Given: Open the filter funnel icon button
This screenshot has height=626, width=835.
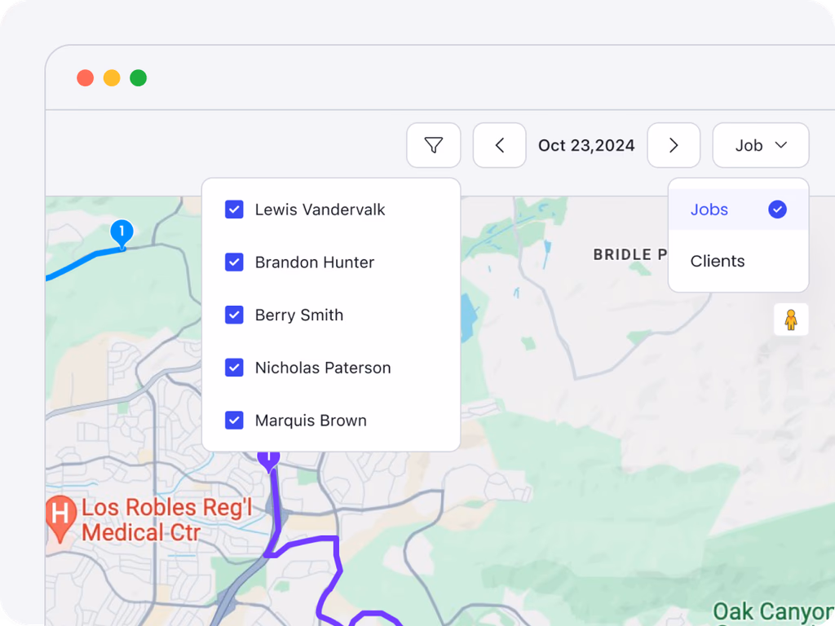Looking at the screenshot, I should pyautogui.click(x=434, y=145).
